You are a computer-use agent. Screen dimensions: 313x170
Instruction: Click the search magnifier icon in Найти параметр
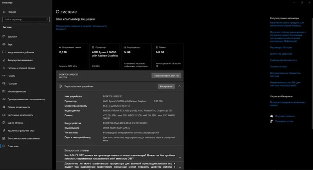[47, 19]
